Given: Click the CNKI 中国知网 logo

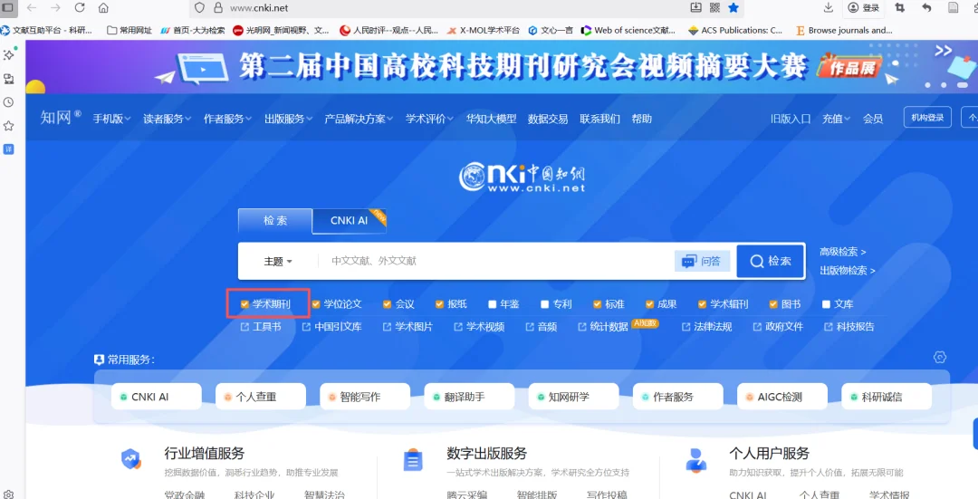Looking at the screenshot, I should click(523, 178).
